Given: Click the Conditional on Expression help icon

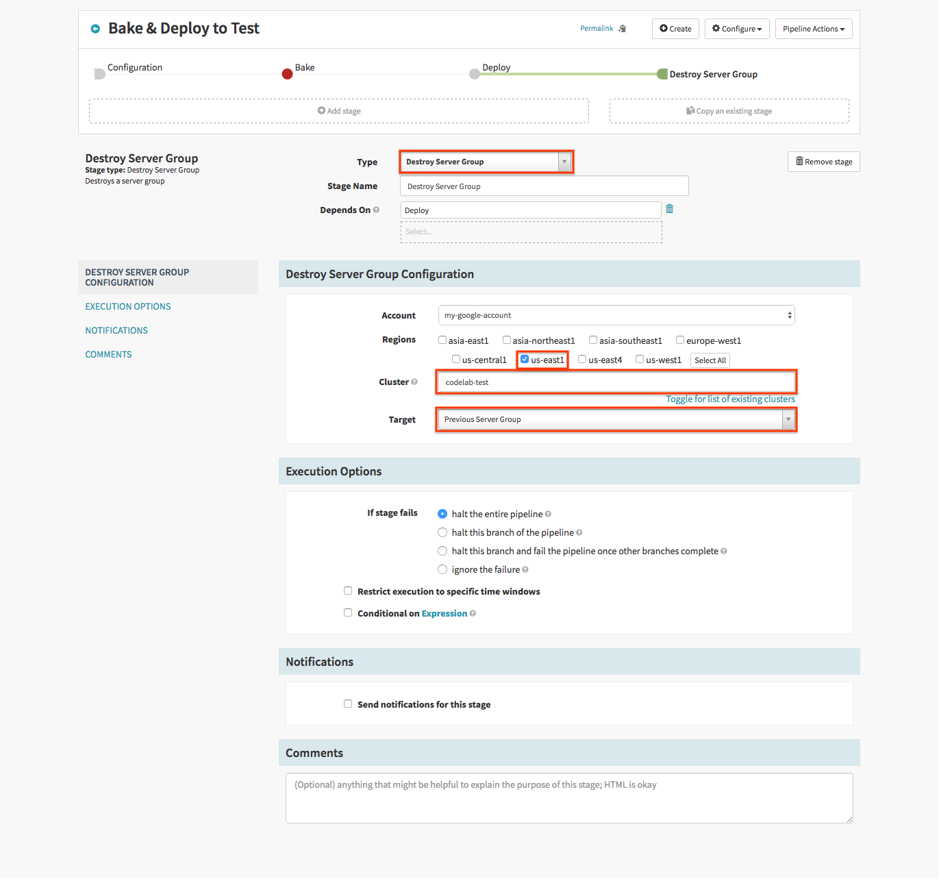Looking at the screenshot, I should (x=473, y=613).
